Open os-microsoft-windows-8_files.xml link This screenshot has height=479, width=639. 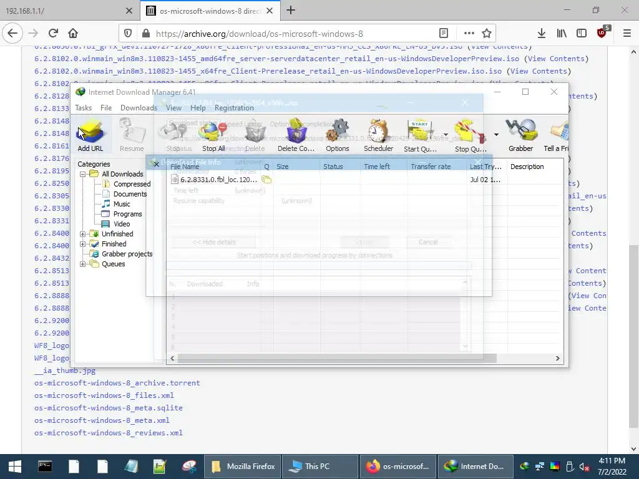[104, 395]
